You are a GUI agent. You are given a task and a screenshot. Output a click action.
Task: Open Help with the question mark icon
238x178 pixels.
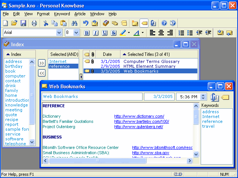tap(164, 23)
